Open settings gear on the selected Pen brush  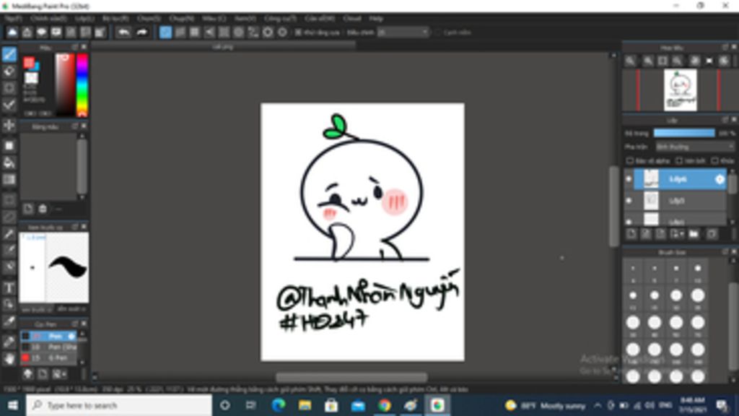click(71, 336)
